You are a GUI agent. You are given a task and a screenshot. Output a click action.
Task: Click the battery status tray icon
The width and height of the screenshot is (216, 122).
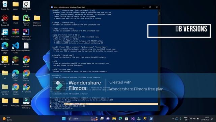(x=198, y=119)
